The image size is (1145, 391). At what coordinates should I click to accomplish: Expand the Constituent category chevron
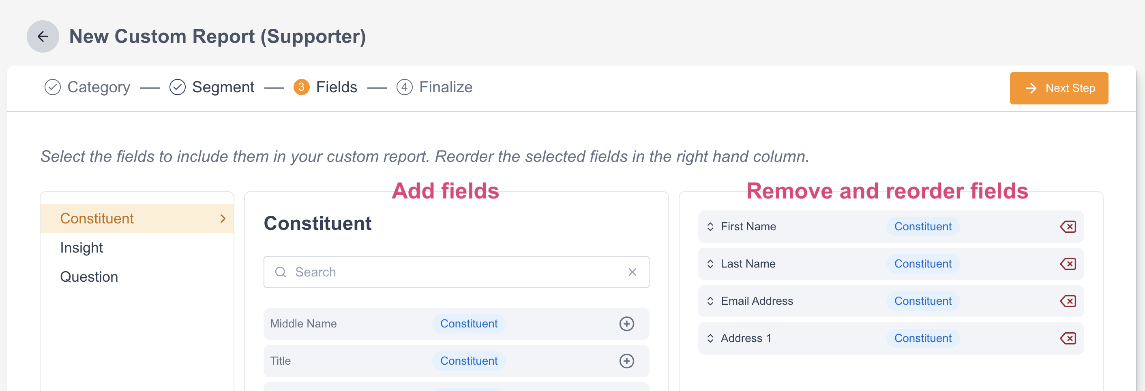223,219
